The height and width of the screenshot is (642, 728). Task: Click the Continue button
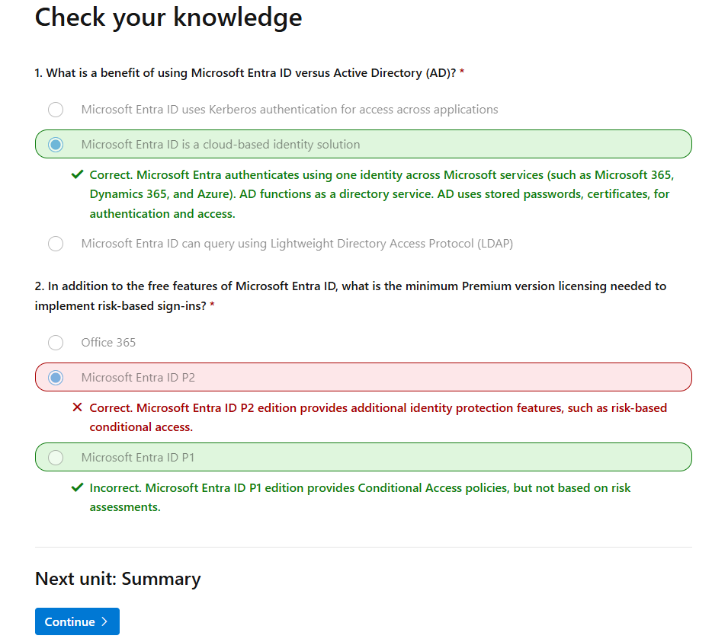[76, 621]
